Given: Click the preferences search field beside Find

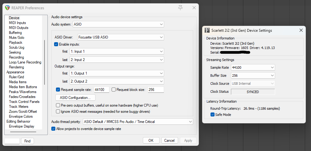Looking at the screenshot, I should (x=12, y=141).
